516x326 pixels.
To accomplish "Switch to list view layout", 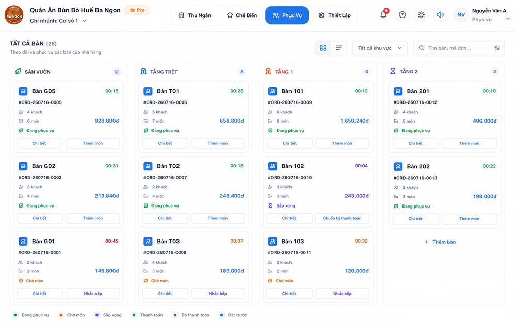I will click(338, 48).
